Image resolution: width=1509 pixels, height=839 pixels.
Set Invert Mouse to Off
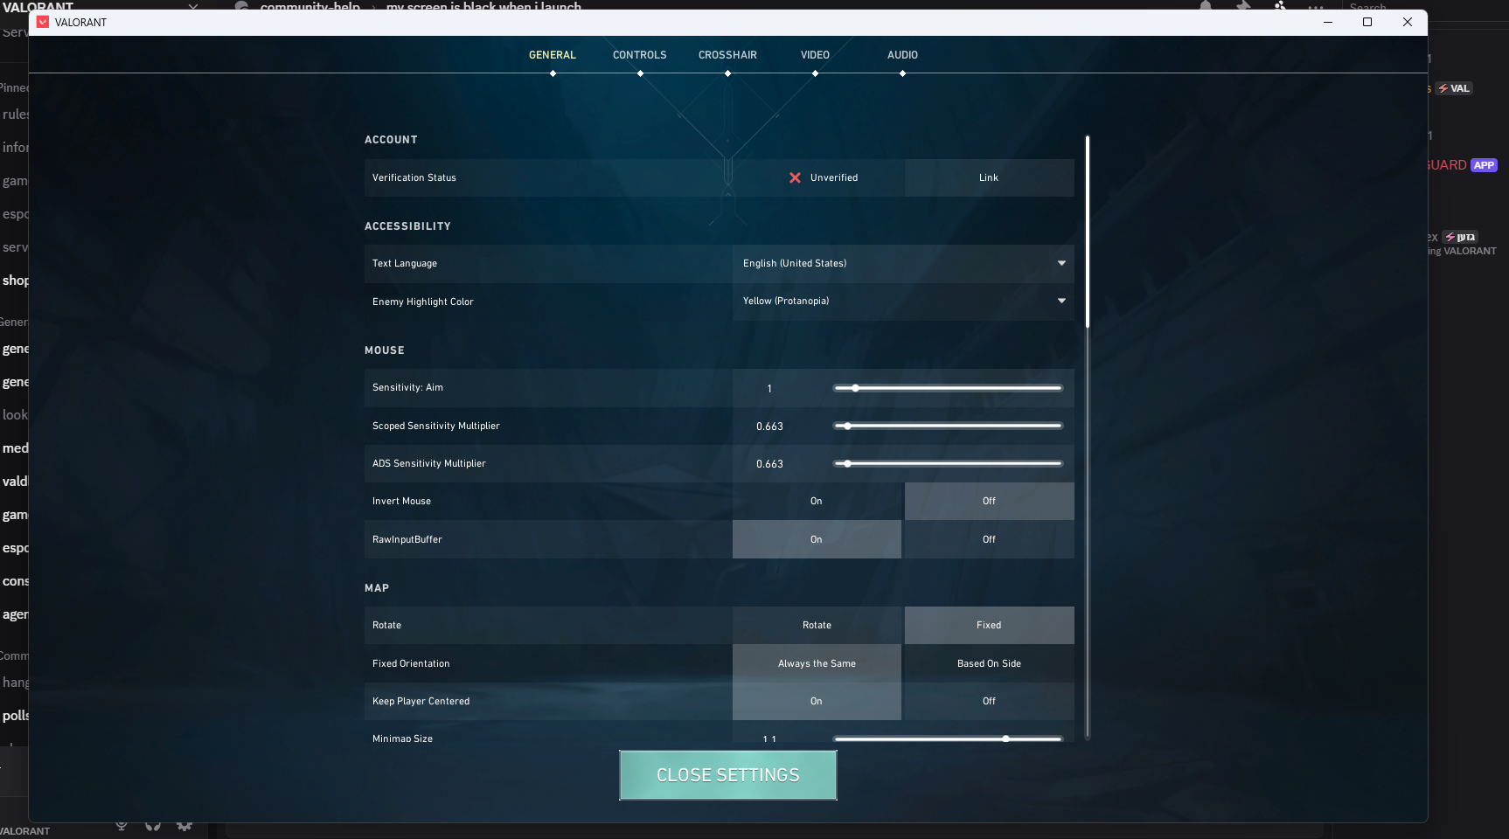990,502
